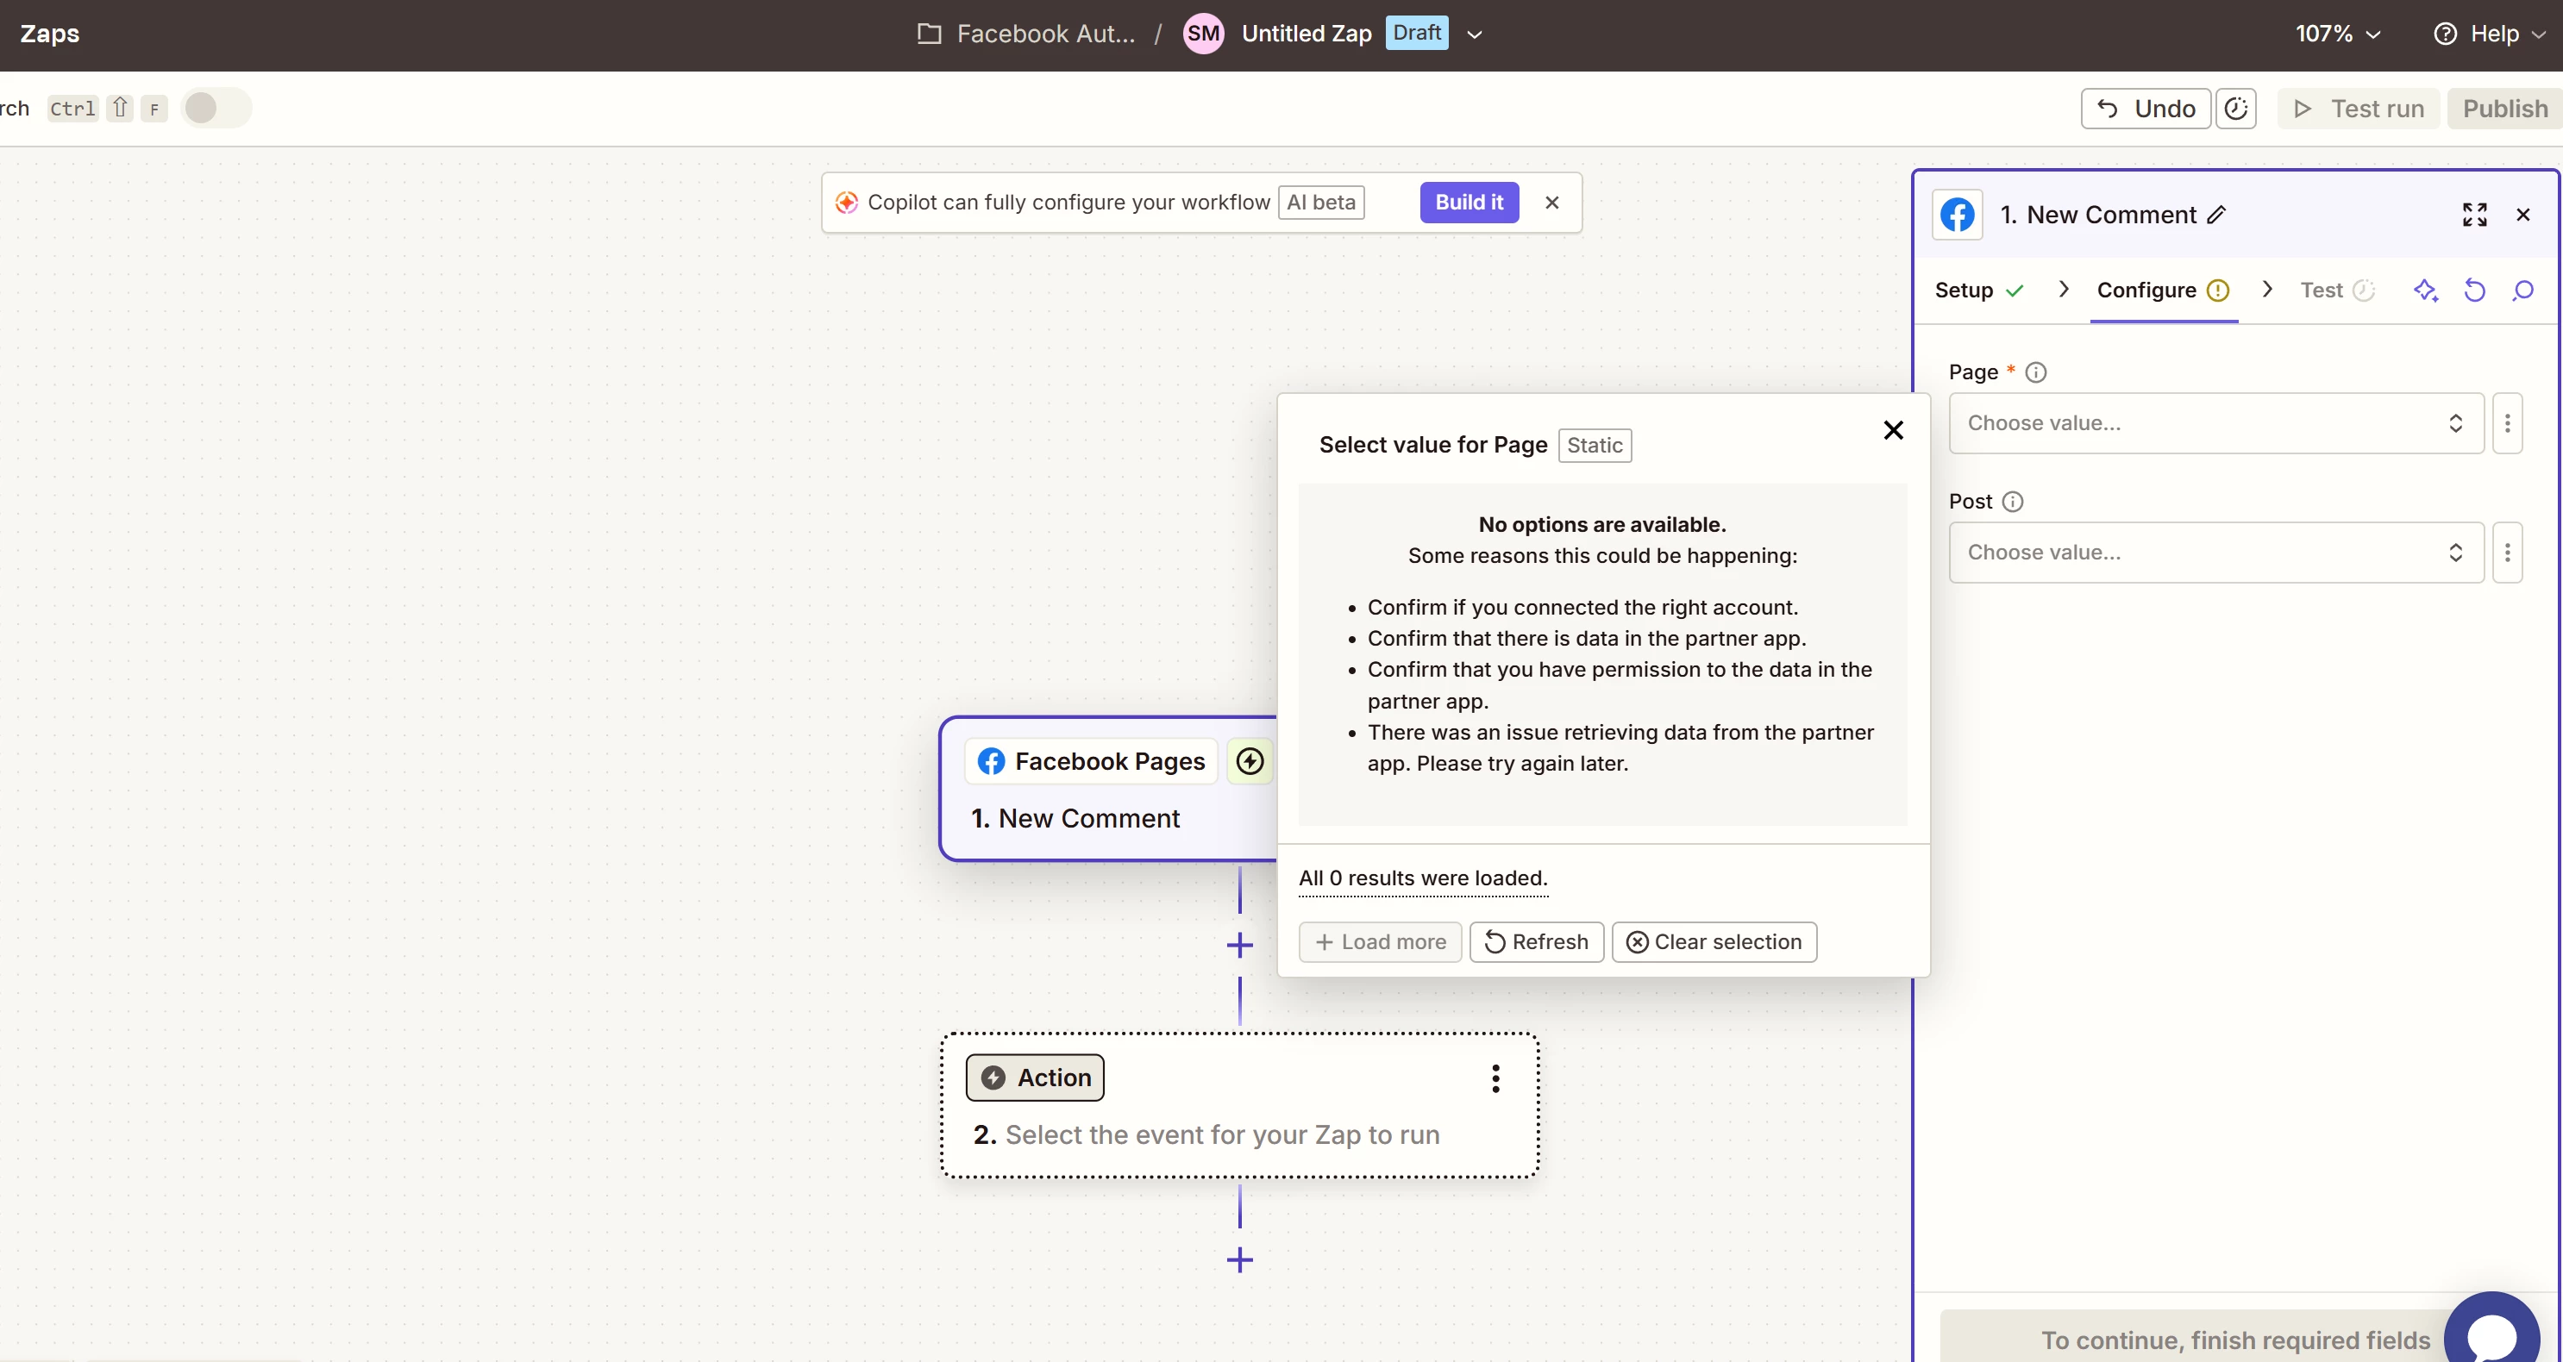2563x1362 pixels.
Task: Open the Page Choose value dropdown
Action: pos(2215,424)
